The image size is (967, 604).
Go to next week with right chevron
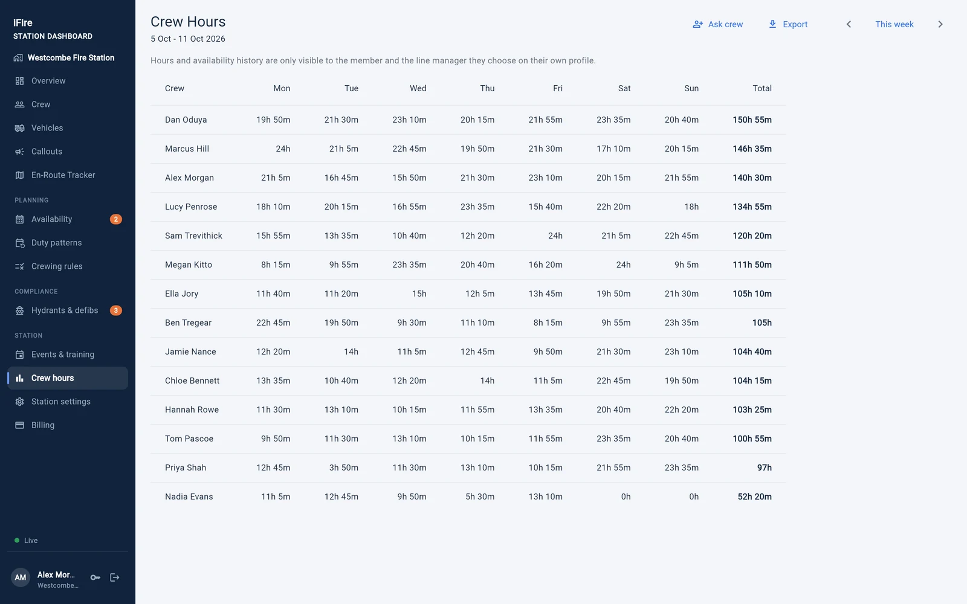[940, 24]
